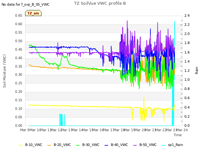Click the 0.2 rain axis tick label
This screenshot has width=201, height=151.
point(187,116)
